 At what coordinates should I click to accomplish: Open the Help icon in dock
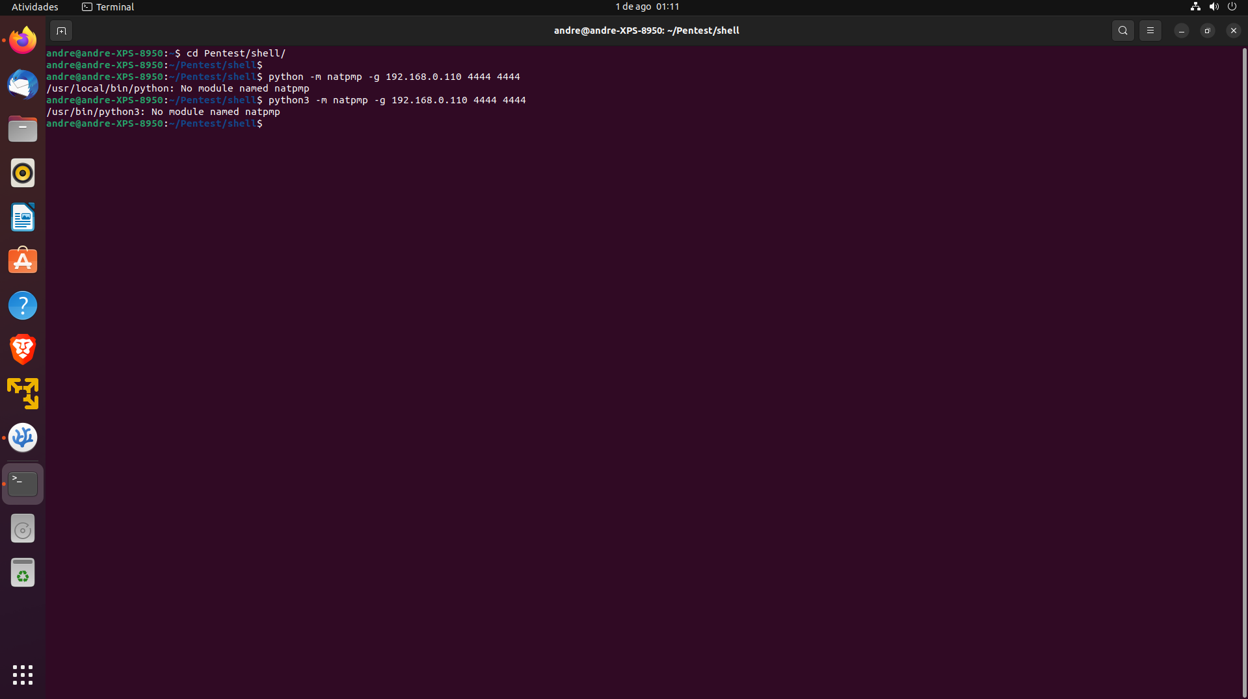(x=23, y=305)
